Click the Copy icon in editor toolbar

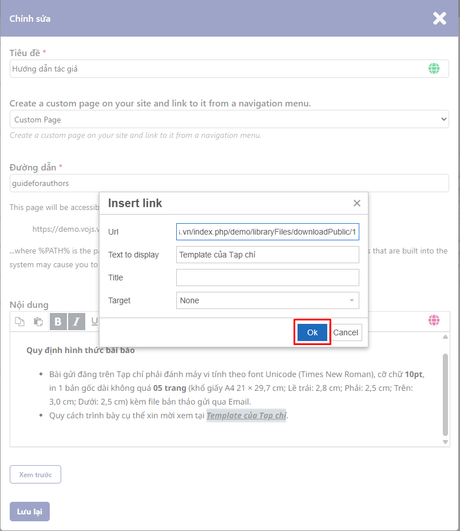click(x=20, y=322)
